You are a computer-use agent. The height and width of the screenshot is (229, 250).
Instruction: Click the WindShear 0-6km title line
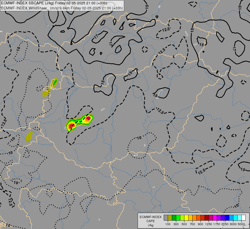pos(62,8)
